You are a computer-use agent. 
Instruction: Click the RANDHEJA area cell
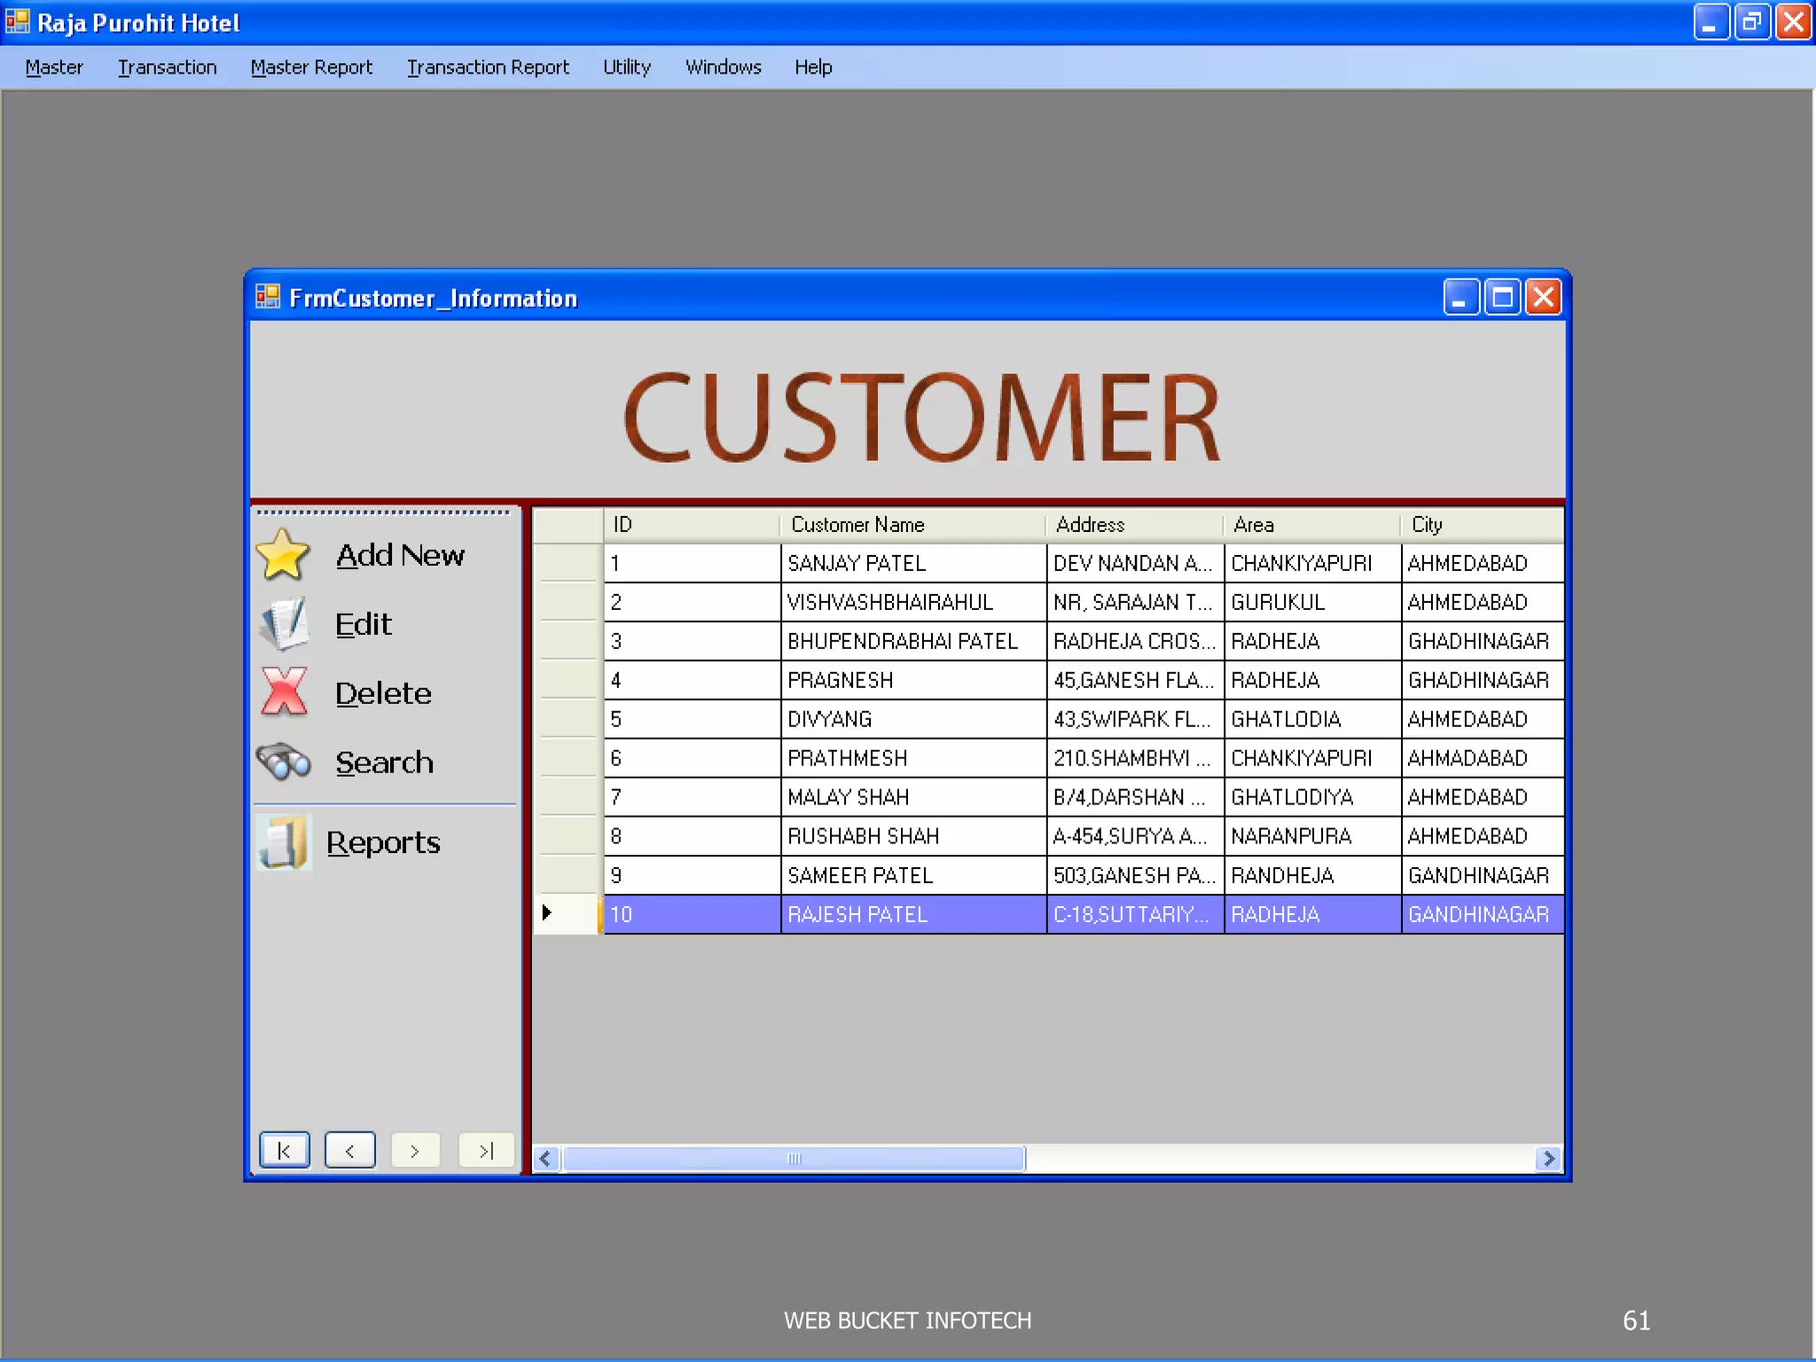pos(1312,875)
